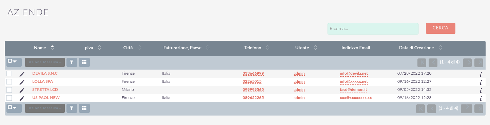
Task: Expand the top select-all dropdown
Action: tap(14, 62)
